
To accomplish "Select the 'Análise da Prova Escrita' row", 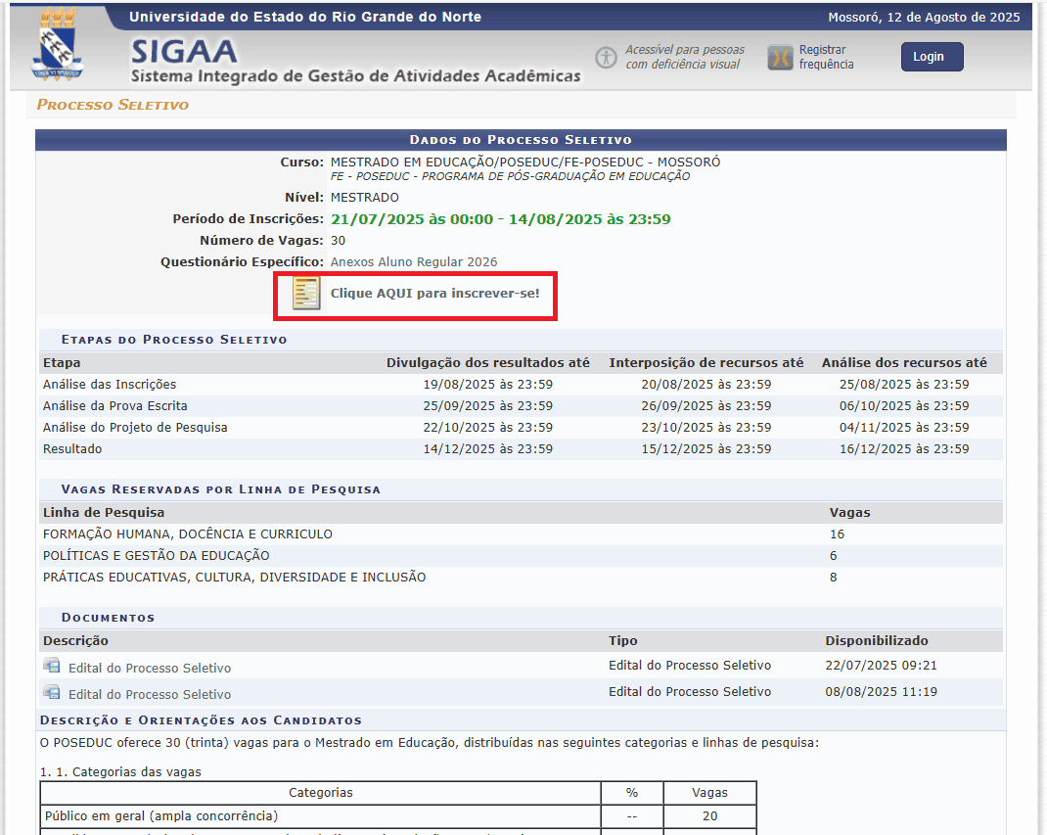I will coord(115,406).
